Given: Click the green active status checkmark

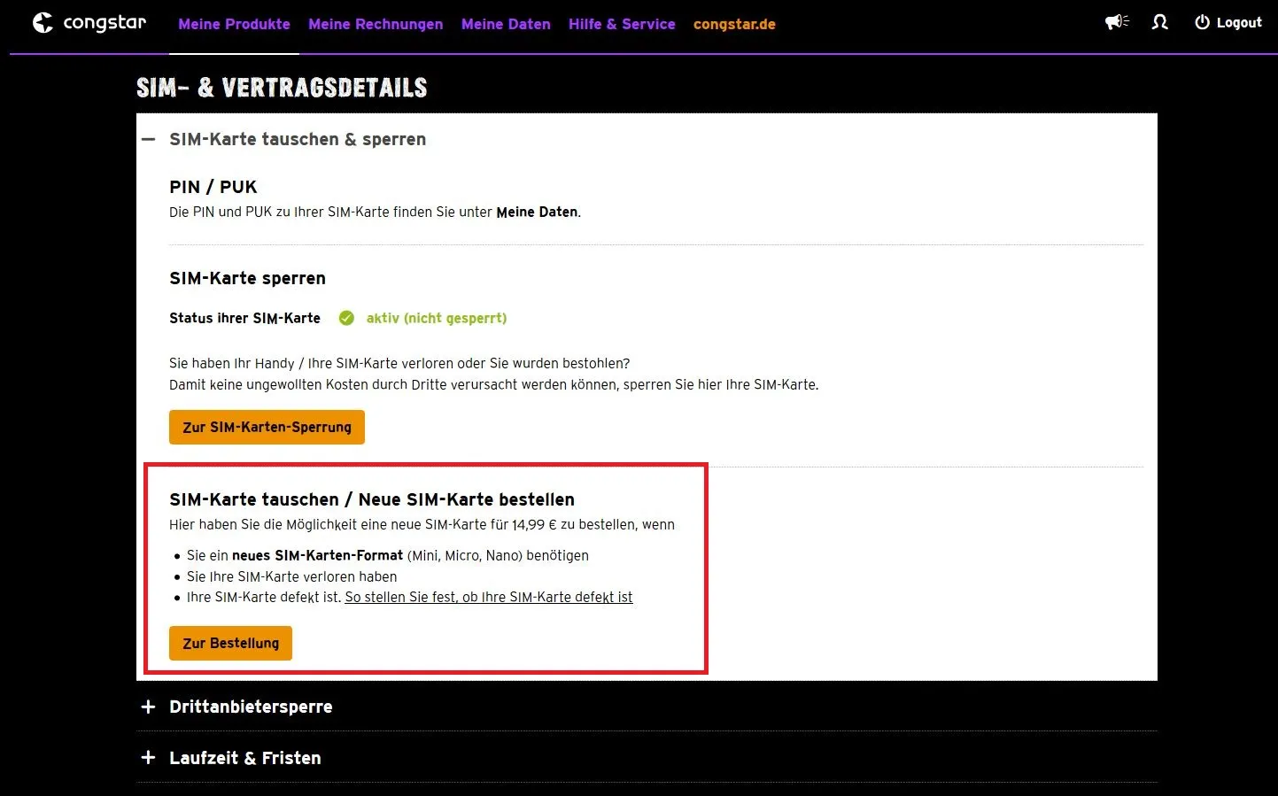Looking at the screenshot, I should coord(346,318).
